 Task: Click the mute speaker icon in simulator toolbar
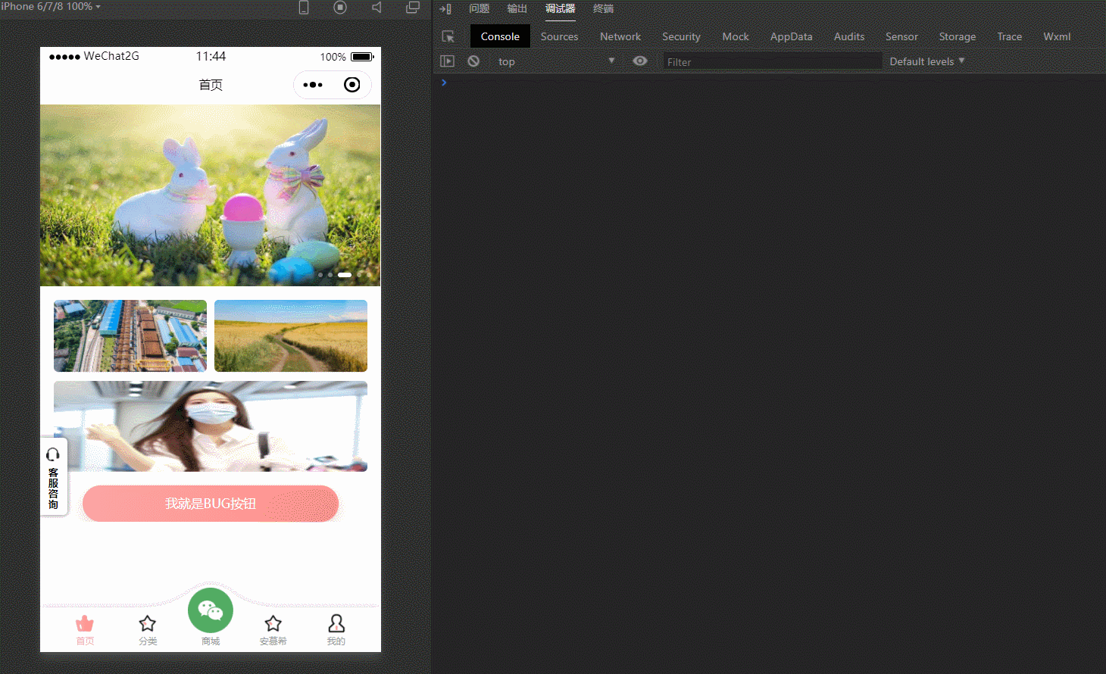[x=376, y=8]
